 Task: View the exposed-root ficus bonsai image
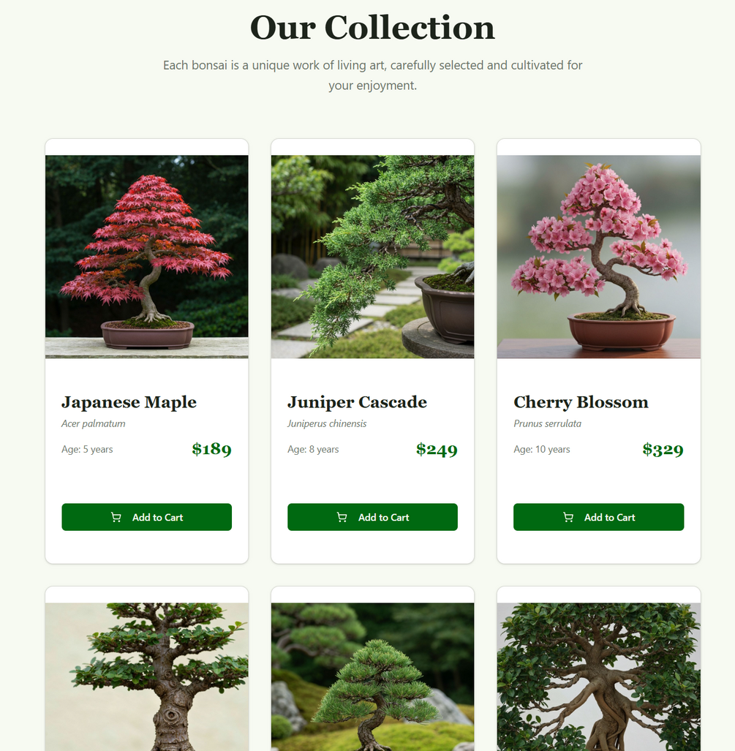(x=598, y=676)
